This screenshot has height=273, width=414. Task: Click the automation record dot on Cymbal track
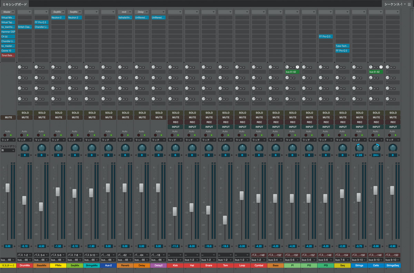click(x=256, y=135)
